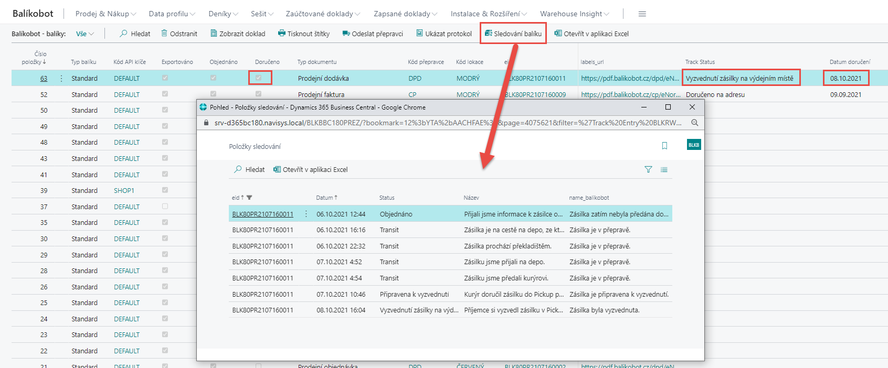This screenshot has width=888, height=368.
Task: Select the 07.10.2021 10:46 Připravena k vyzvednutí row
Action: coord(450,294)
